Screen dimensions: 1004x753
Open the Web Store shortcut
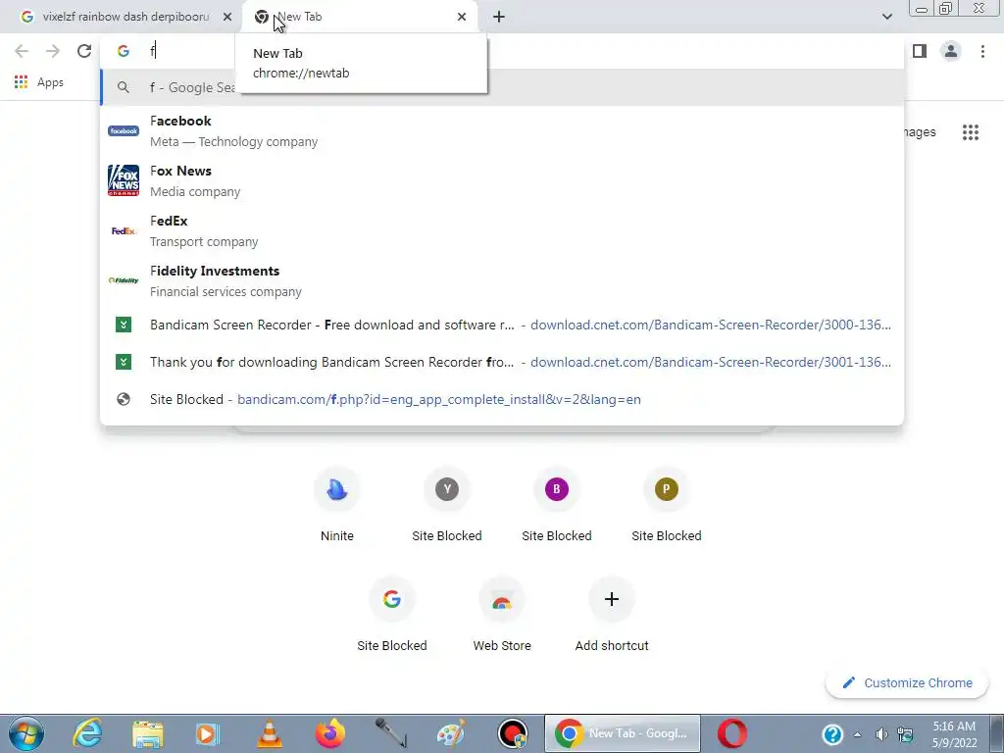[502, 616]
